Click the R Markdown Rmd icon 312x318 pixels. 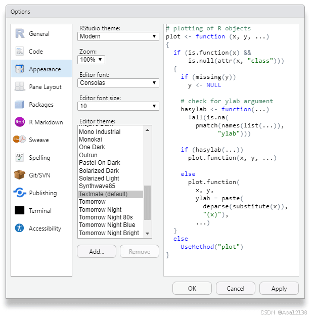point(20,122)
